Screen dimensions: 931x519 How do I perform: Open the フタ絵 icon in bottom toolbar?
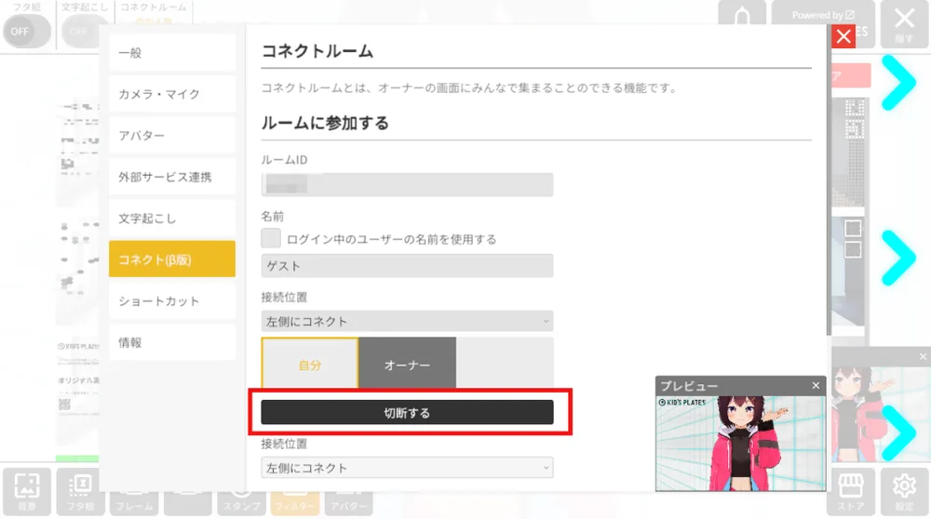81,491
